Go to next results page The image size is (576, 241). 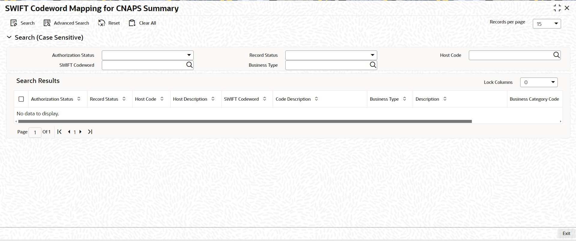(80, 132)
